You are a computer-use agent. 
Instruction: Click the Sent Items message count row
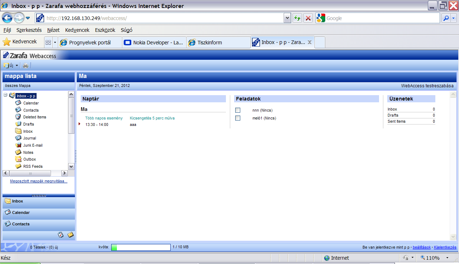coord(411,122)
